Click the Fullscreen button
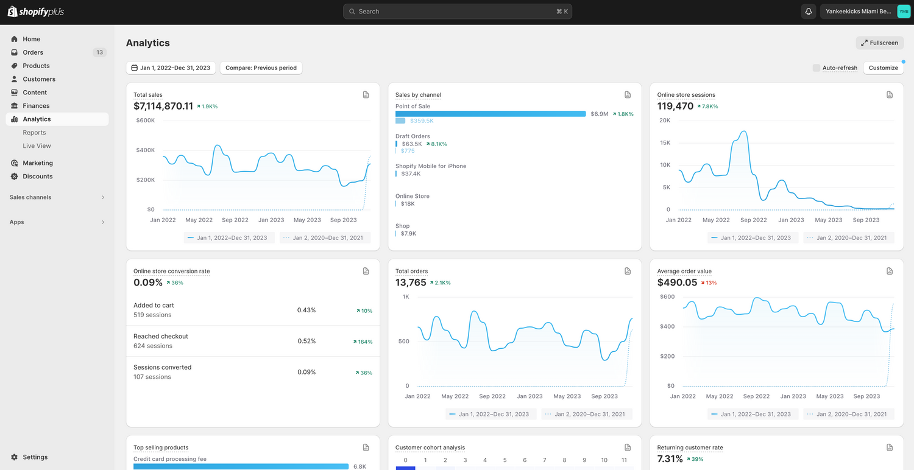The image size is (914, 470). click(879, 43)
